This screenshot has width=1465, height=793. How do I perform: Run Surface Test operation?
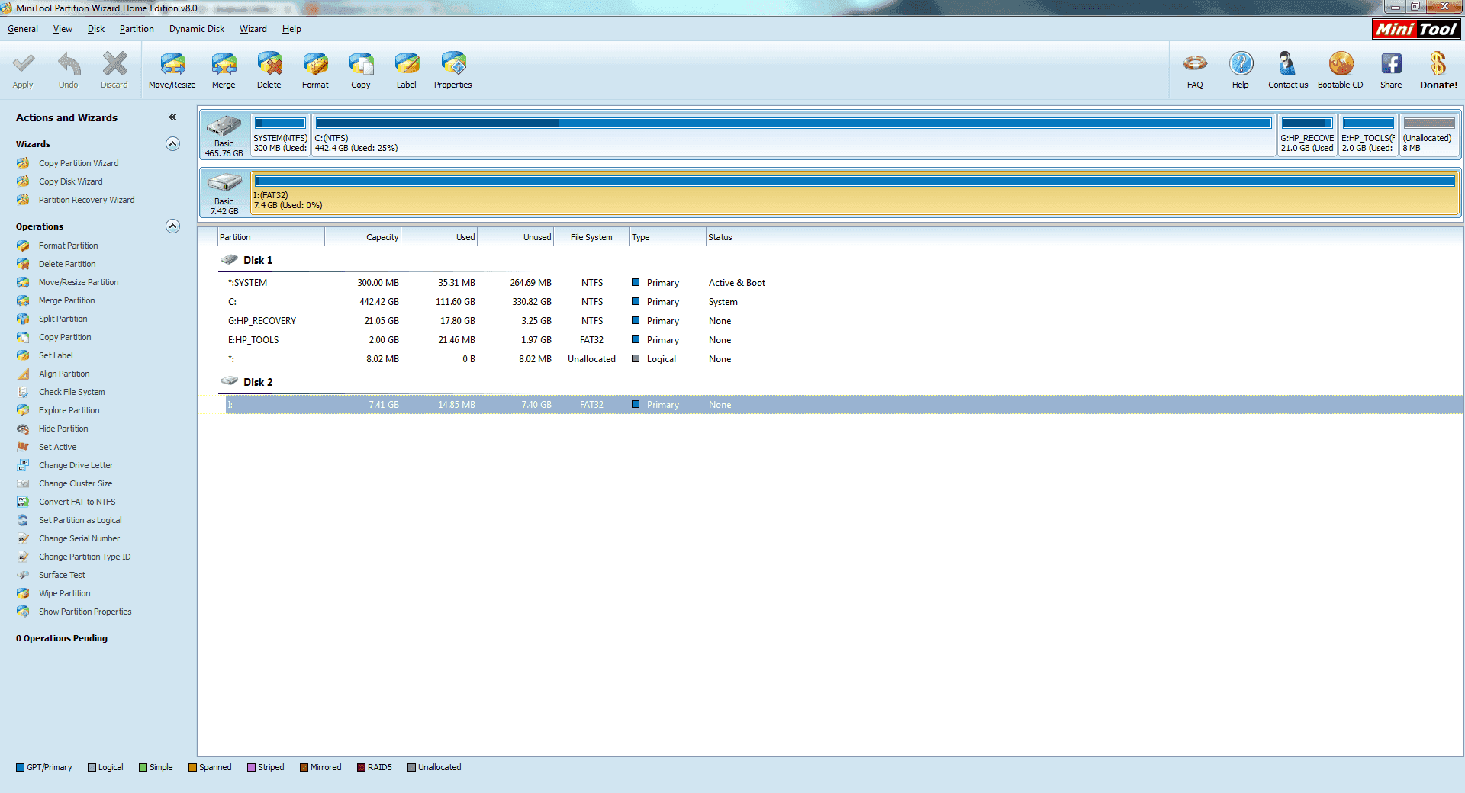(x=62, y=575)
